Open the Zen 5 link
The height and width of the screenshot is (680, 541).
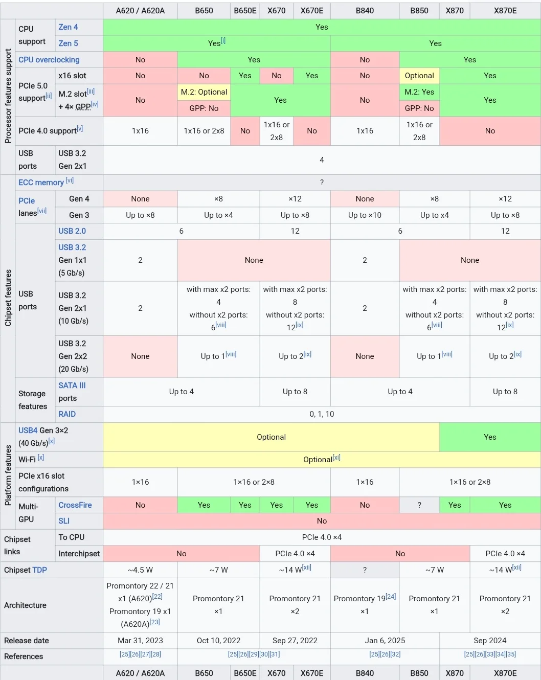click(68, 43)
